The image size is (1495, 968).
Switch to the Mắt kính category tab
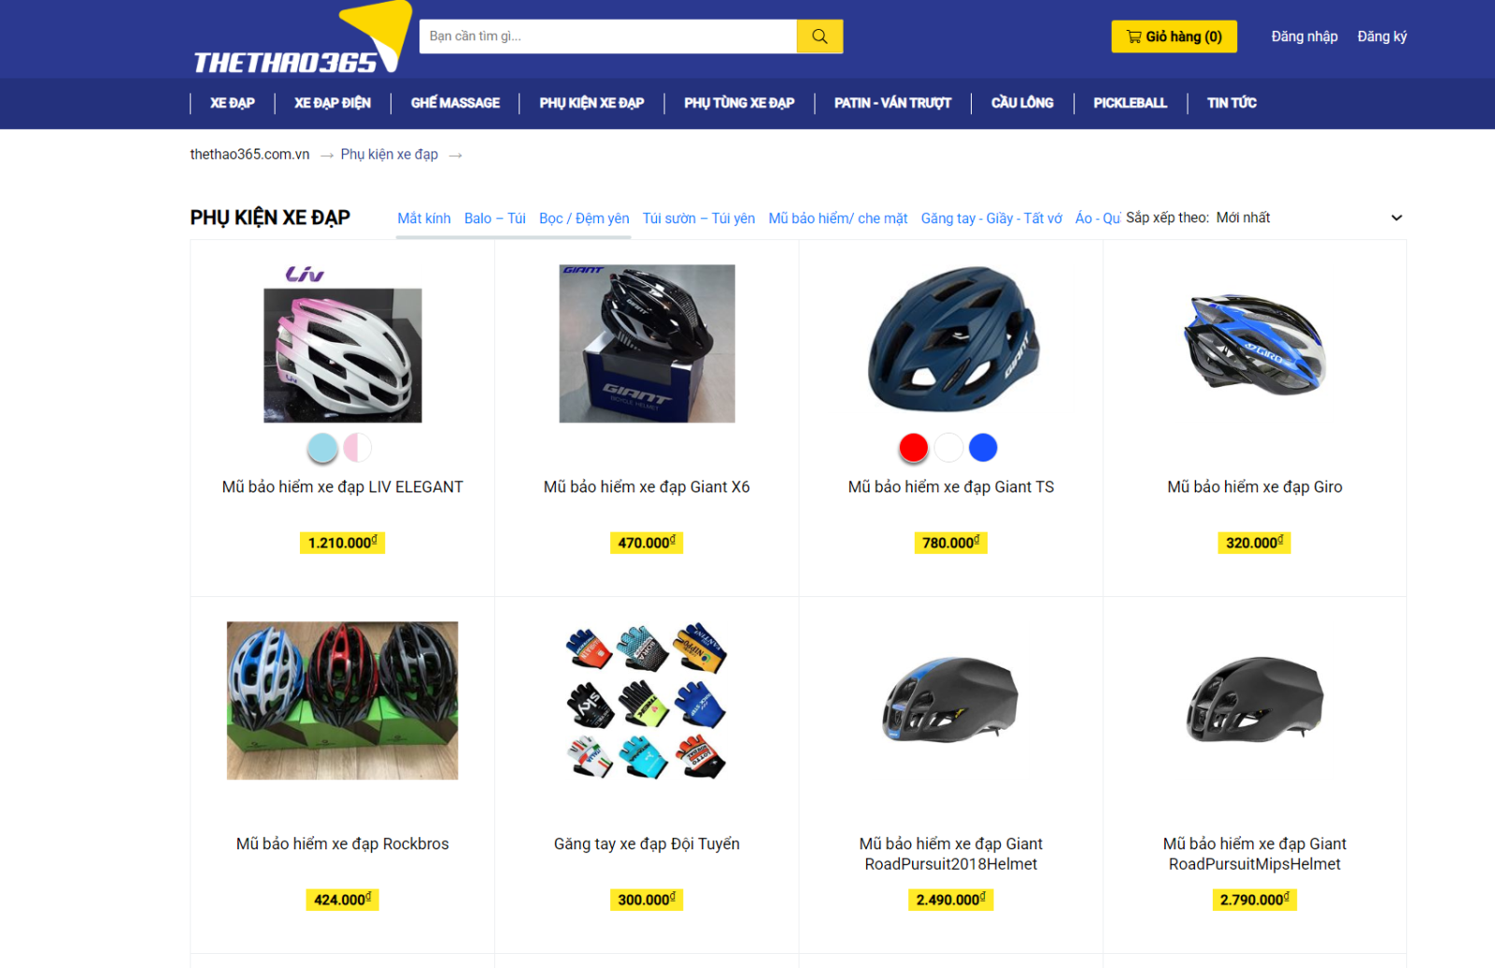424,218
